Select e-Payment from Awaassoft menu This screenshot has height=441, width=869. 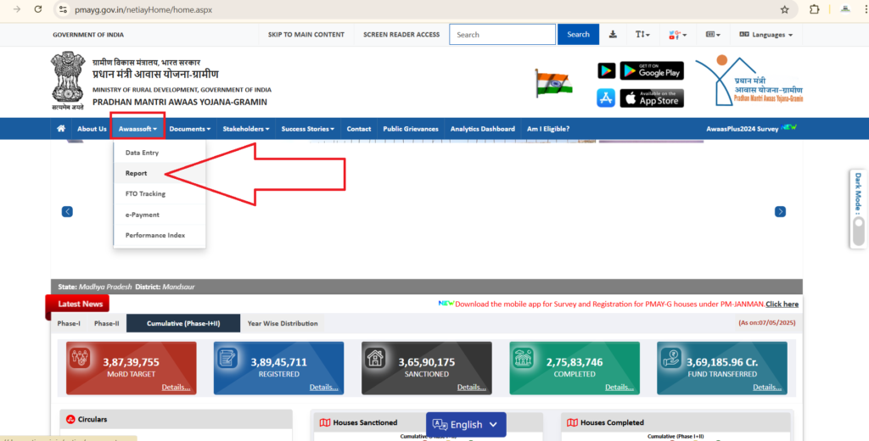point(160,215)
